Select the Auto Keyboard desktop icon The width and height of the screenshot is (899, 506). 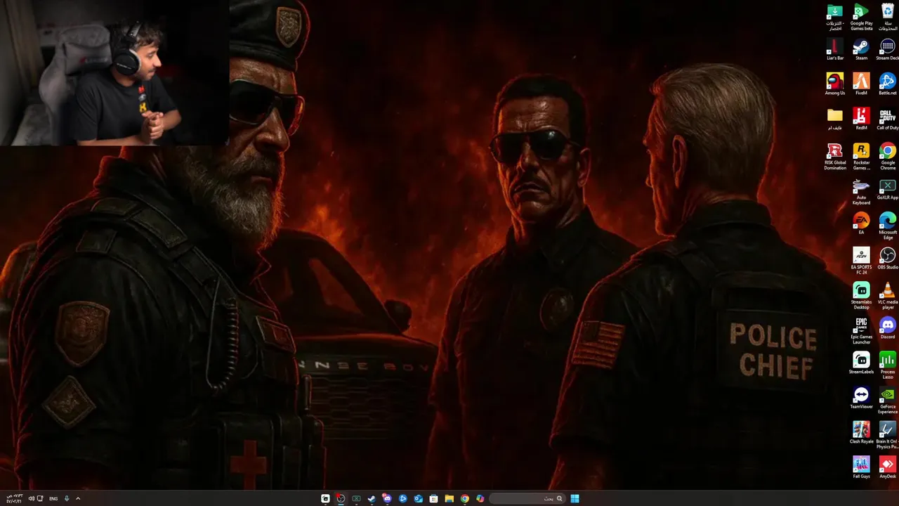click(861, 191)
